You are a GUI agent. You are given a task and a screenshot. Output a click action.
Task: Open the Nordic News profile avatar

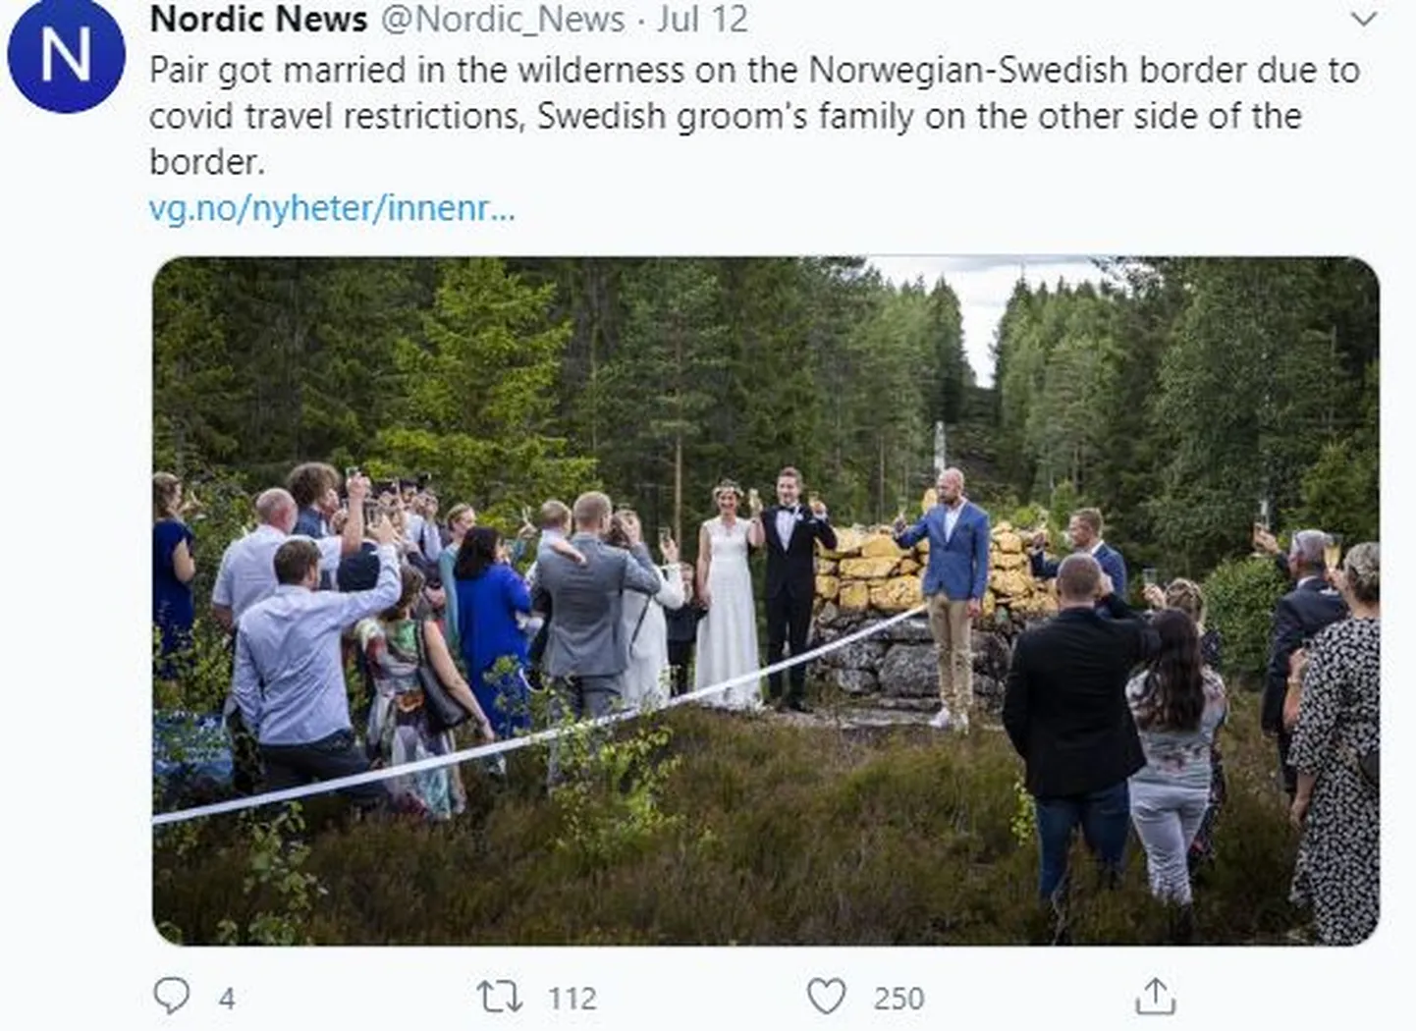[66, 54]
